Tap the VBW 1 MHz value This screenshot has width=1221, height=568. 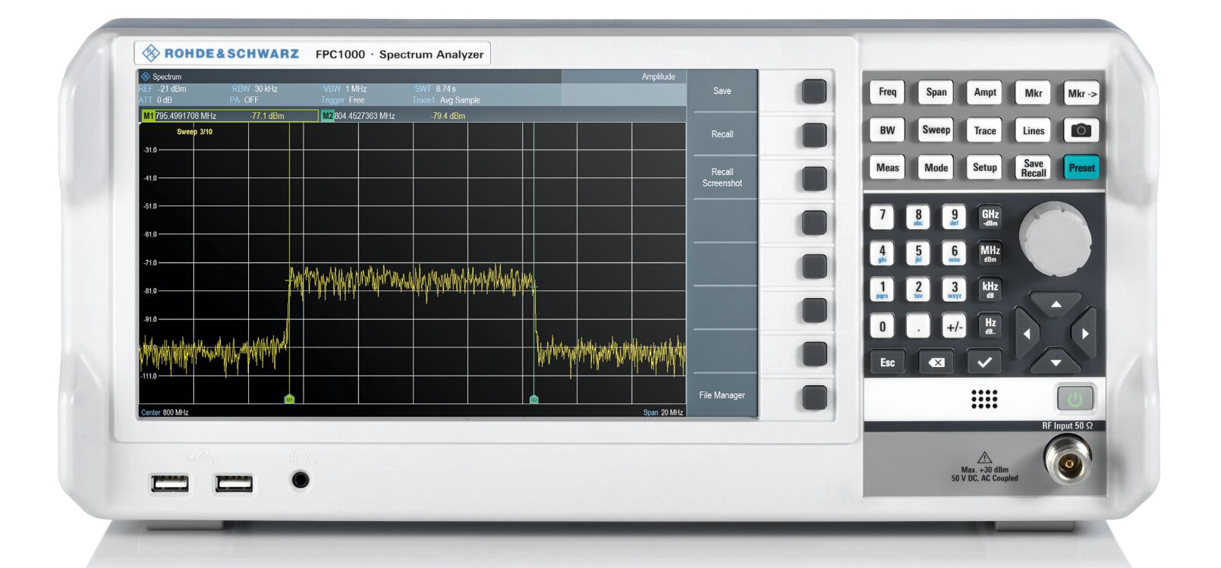[x=345, y=89]
